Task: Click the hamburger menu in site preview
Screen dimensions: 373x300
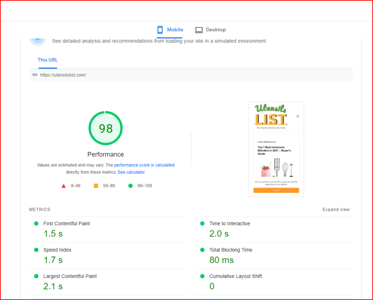Action: [298, 116]
